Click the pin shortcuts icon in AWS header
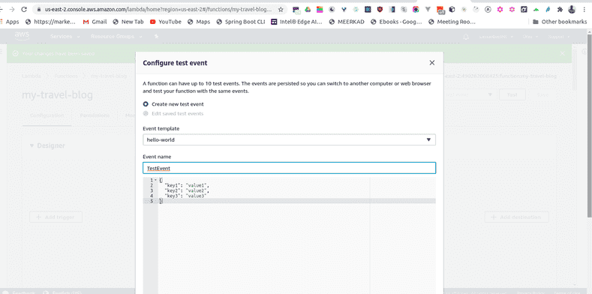Screen dimensions: 592x294 157,37
